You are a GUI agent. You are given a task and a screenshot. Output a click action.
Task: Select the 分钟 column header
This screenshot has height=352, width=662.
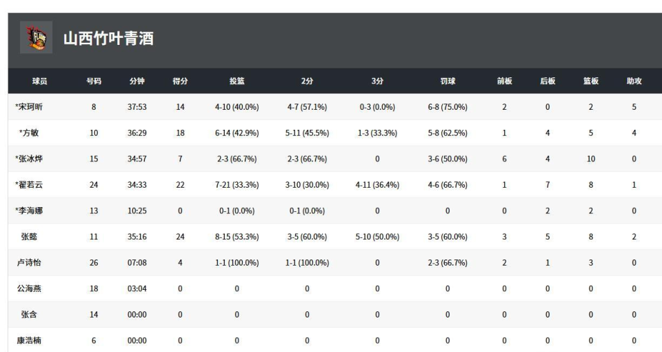click(x=137, y=81)
